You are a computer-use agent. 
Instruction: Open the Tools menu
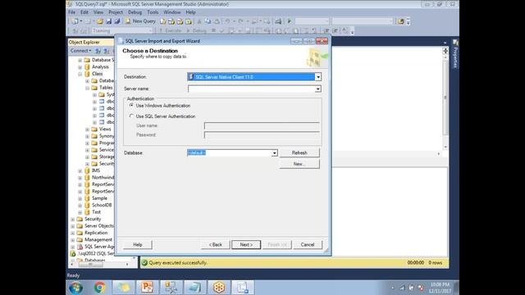click(x=153, y=12)
